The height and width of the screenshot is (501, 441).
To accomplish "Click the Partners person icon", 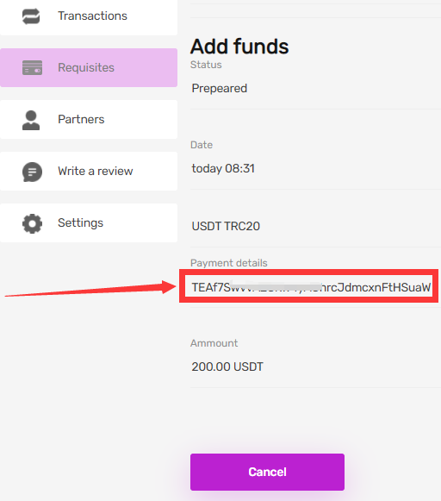I will (x=31, y=120).
